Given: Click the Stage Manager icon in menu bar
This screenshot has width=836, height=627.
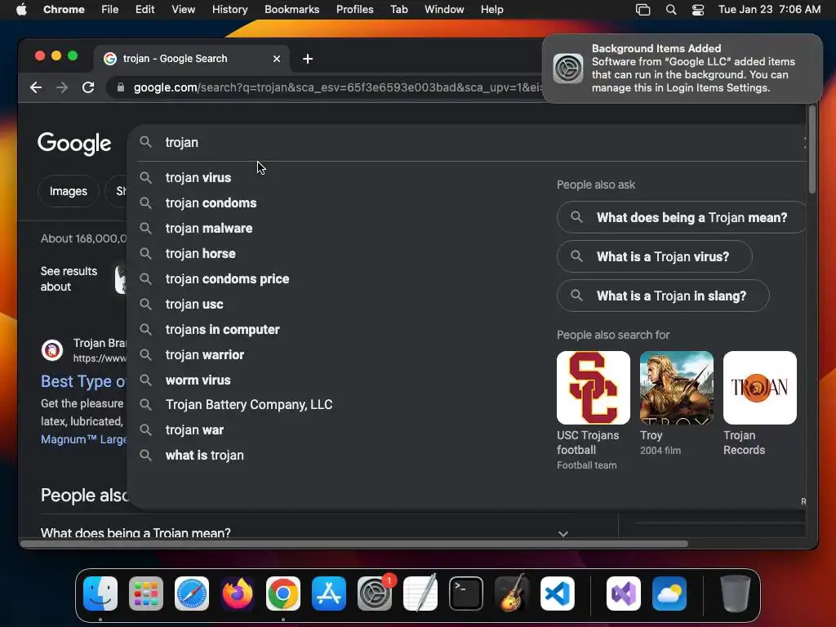Looking at the screenshot, I should click(x=643, y=10).
